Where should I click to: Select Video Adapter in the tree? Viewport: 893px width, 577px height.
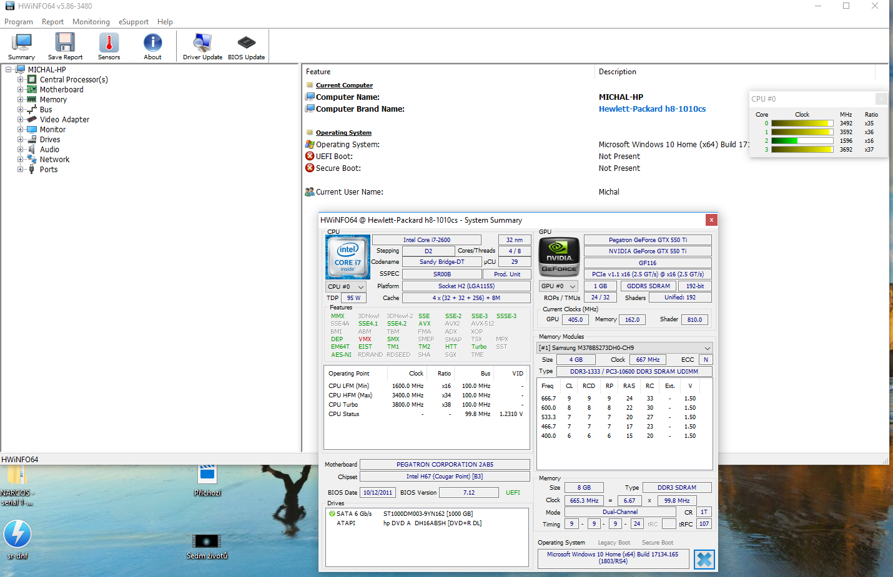(x=64, y=120)
